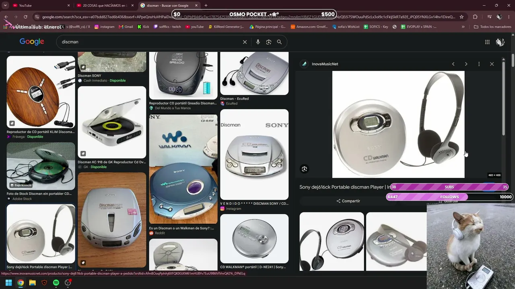Go to the Google logo homepage
Viewport: 515px width, 289px height.
[32, 42]
